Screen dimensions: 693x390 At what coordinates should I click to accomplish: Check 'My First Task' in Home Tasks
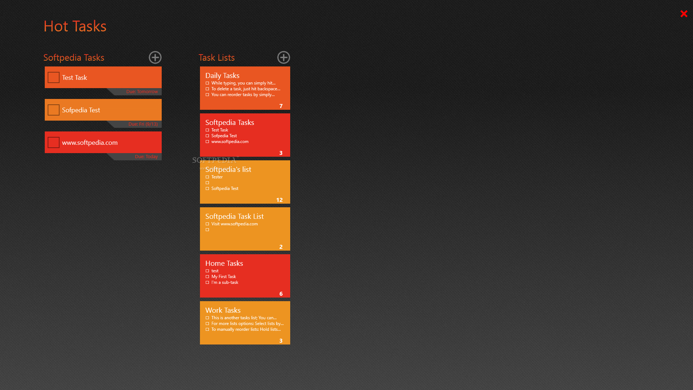click(x=208, y=277)
